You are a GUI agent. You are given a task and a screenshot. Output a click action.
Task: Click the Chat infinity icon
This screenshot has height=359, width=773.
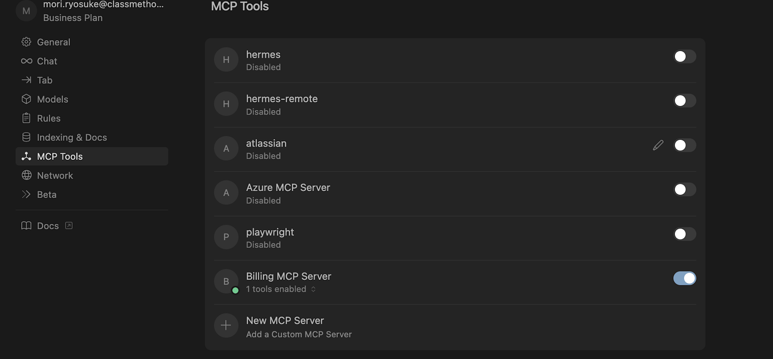click(26, 61)
